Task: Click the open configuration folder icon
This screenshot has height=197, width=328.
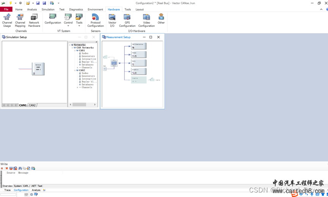Action: (x=28, y=3)
